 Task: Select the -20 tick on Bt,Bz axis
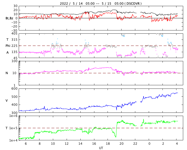pos(14,27)
